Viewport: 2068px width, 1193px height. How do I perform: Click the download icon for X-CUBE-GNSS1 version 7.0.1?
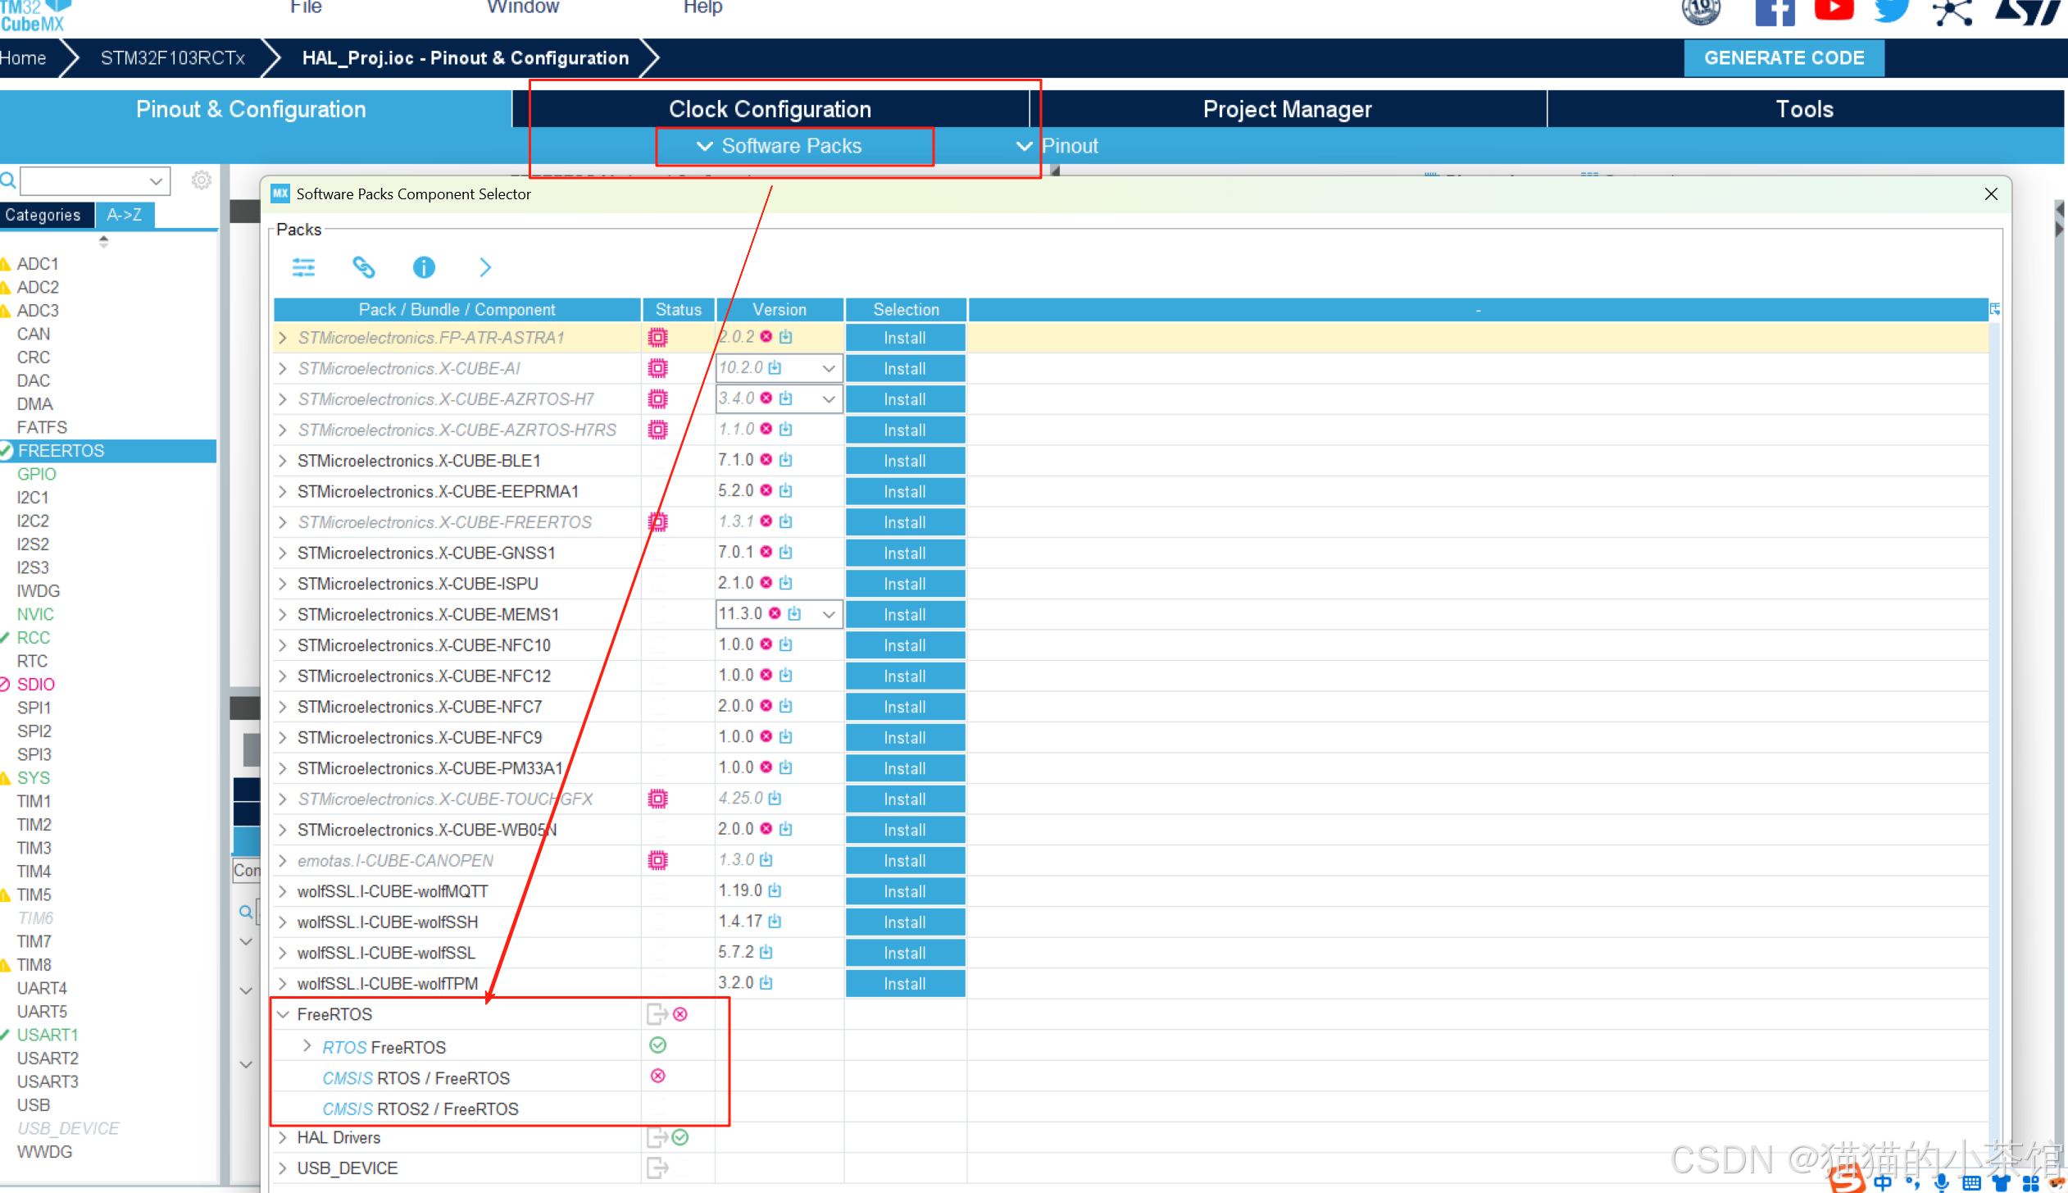pos(786,553)
